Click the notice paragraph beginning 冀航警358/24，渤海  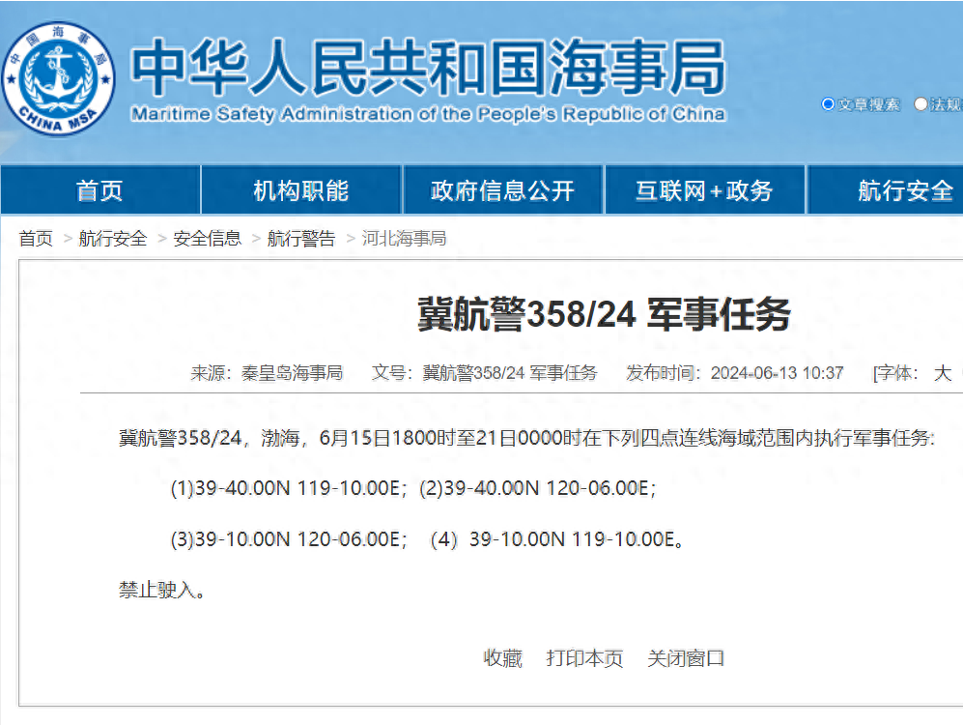526,438
